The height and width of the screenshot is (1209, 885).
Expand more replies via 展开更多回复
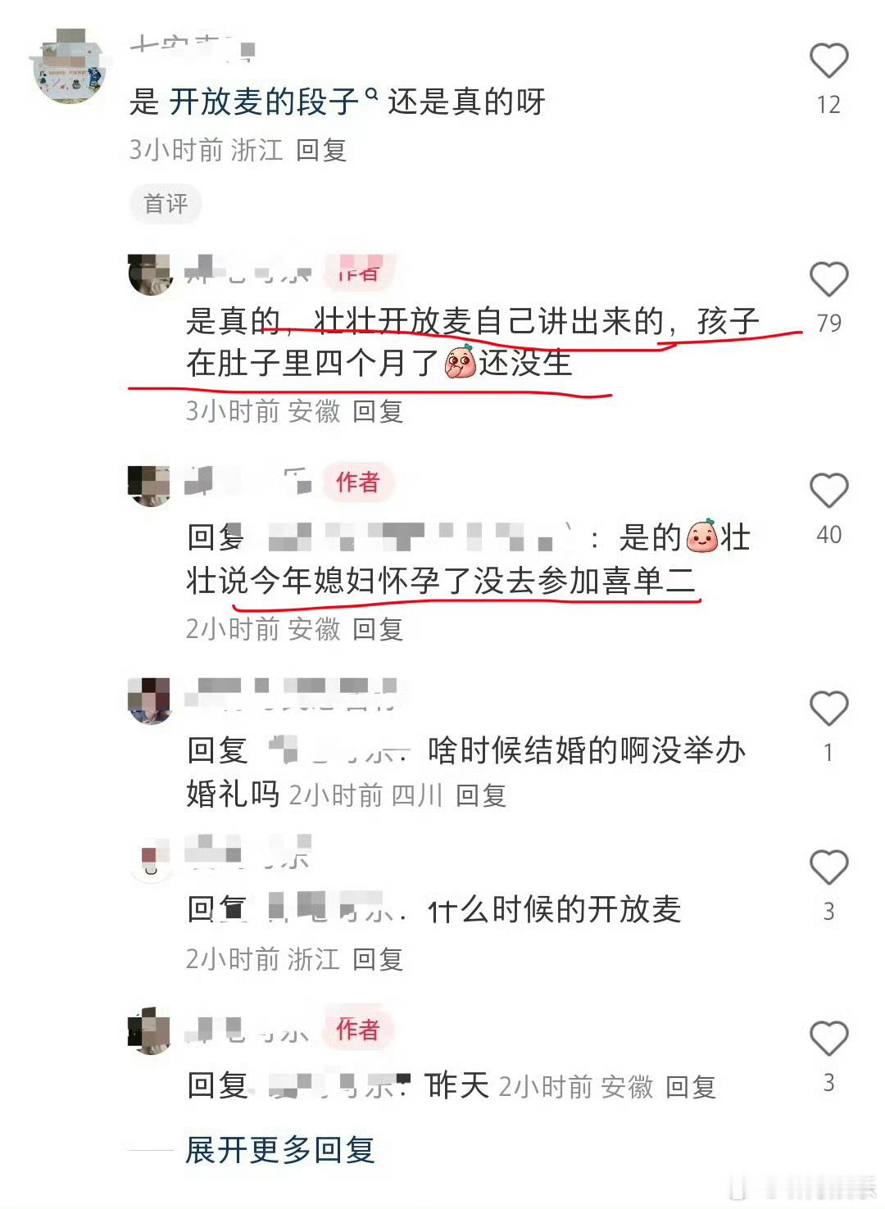(x=280, y=1150)
